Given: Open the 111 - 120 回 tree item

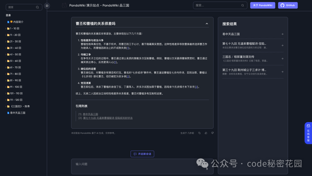Looking at the screenshot, I should coord(16,100).
